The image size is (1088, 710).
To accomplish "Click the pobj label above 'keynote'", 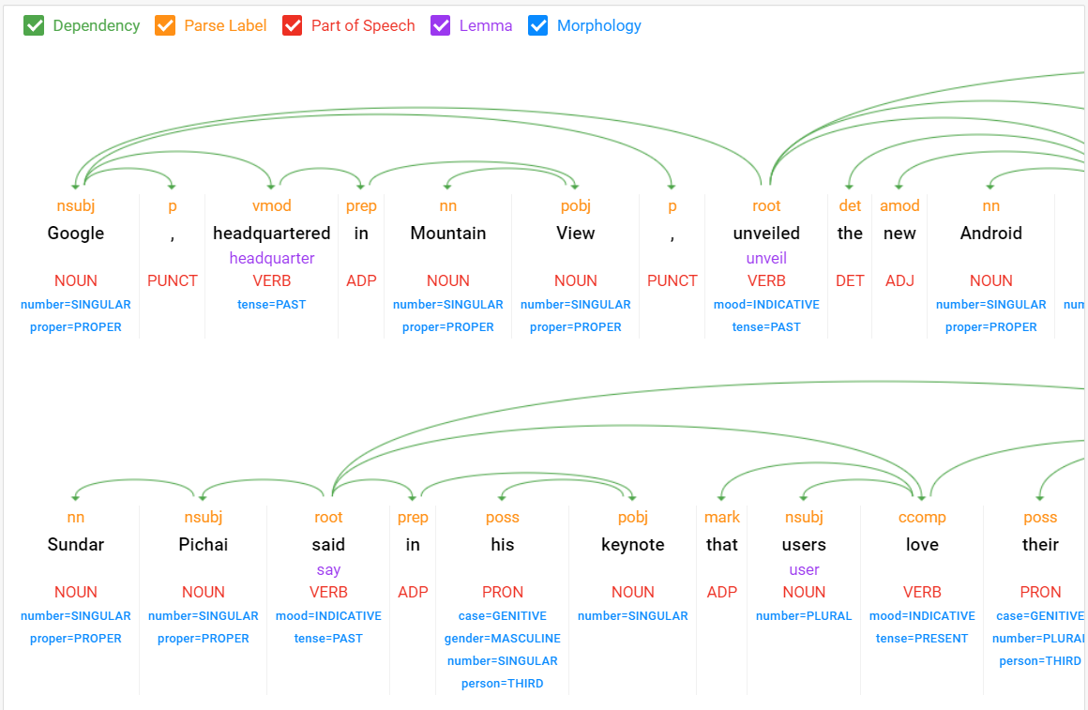I will coord(633,517).
